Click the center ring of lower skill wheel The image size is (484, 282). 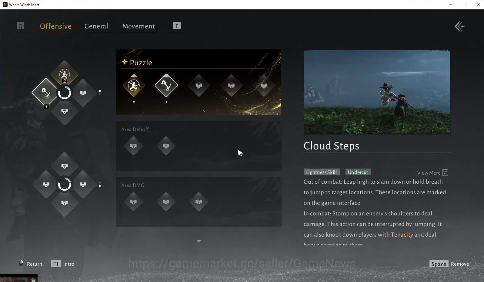[x=65, y=185]
